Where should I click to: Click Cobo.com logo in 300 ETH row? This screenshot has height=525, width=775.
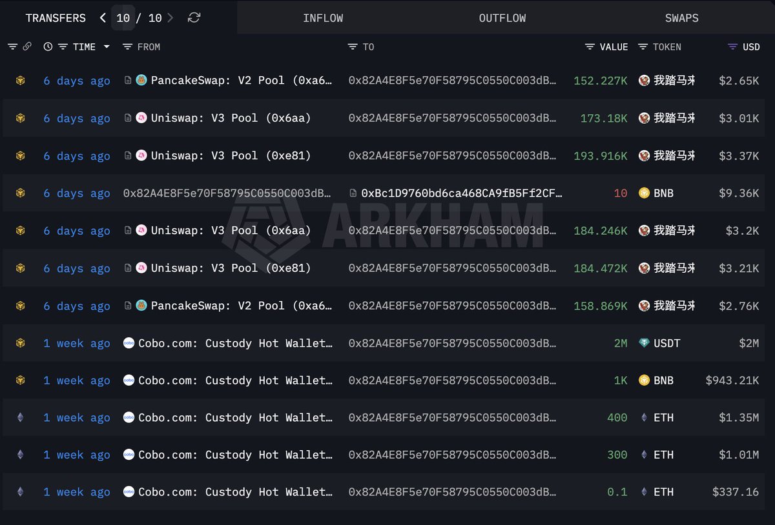coord(129,455)
